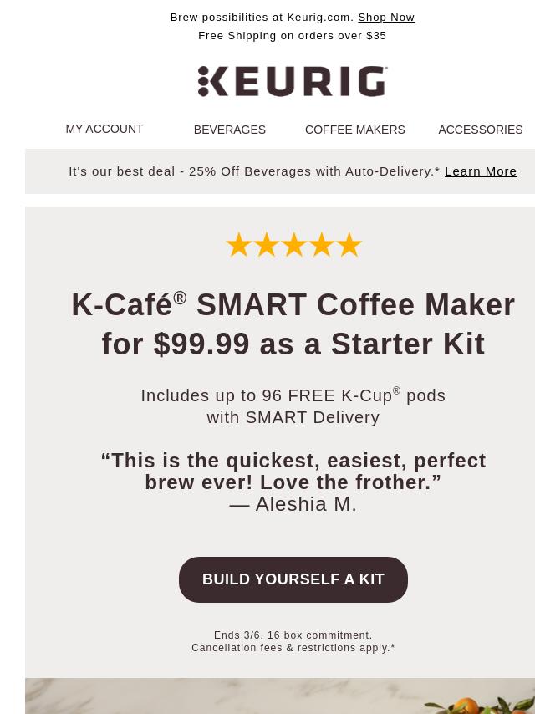Go to MY ACCOUNT
Image resolution: width=535 pixels, height=714 pixels.
[104, 129]
